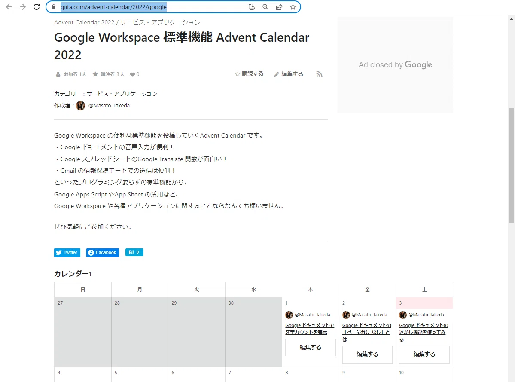This screenshot has width=515, height=382.
Task: Open @Masato_Takeda author profile link
Action: pyautogui.click(x=109, y=105)
